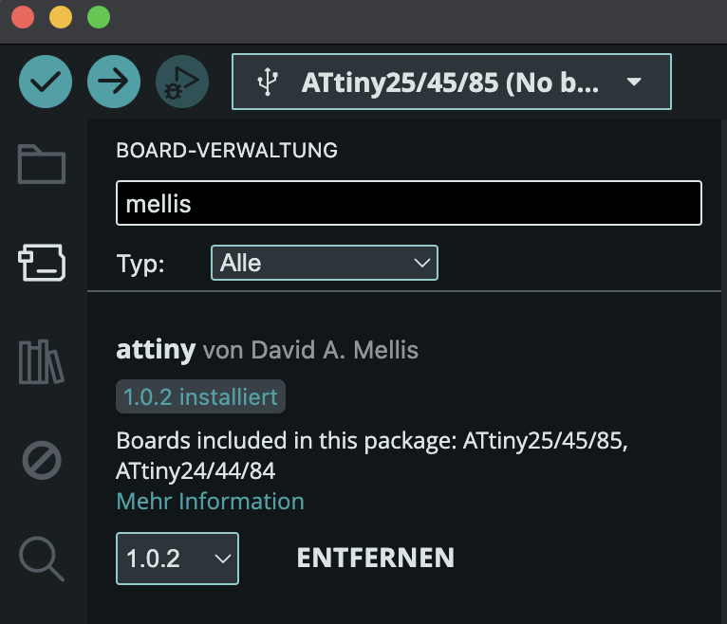Click the yellow minimize window button
This screenshot has width=727, height=624.
pyautogui.click(x=61, y=17)
